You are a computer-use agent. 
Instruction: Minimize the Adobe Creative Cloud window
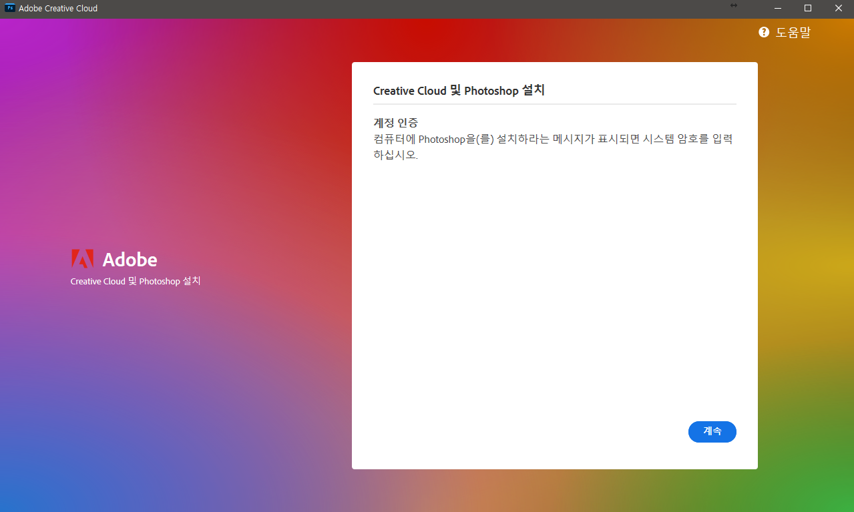point(777,8)
